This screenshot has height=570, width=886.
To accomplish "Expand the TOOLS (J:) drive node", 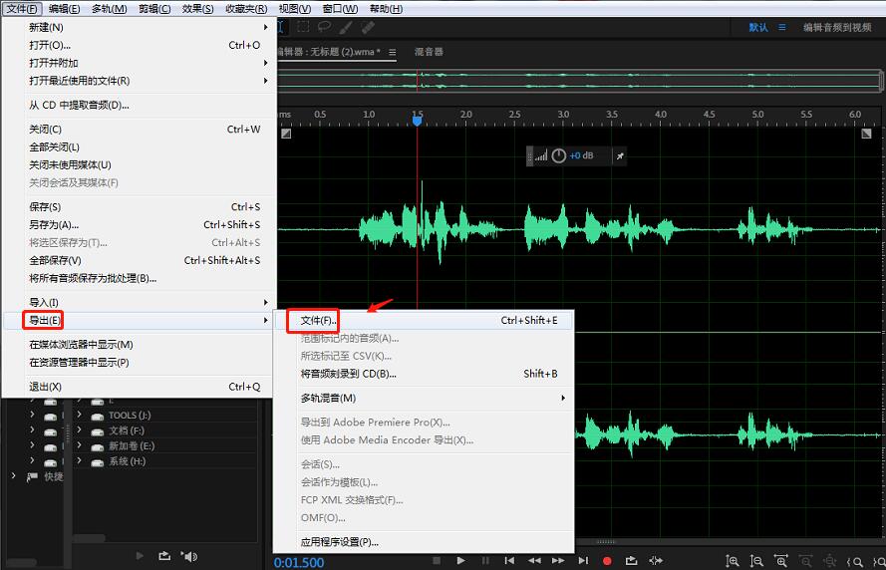I will tap(79, 415).
